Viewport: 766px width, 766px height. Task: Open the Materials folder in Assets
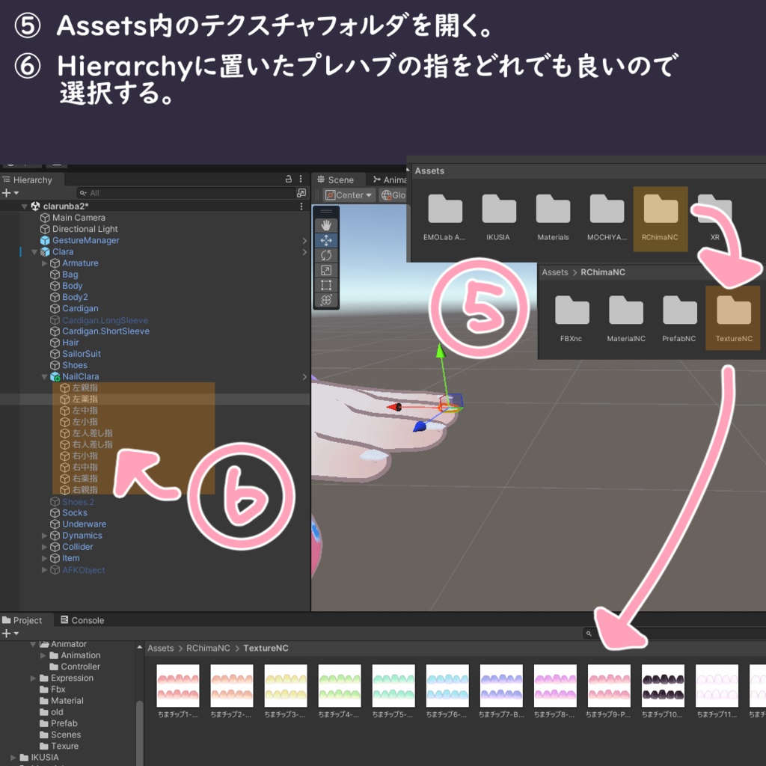pyautogui.click(x=553, y=218)
